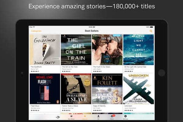Click star rating under The Goldfinch
The height and width of the screenshot is (122, 183).
tap(35, 71)
